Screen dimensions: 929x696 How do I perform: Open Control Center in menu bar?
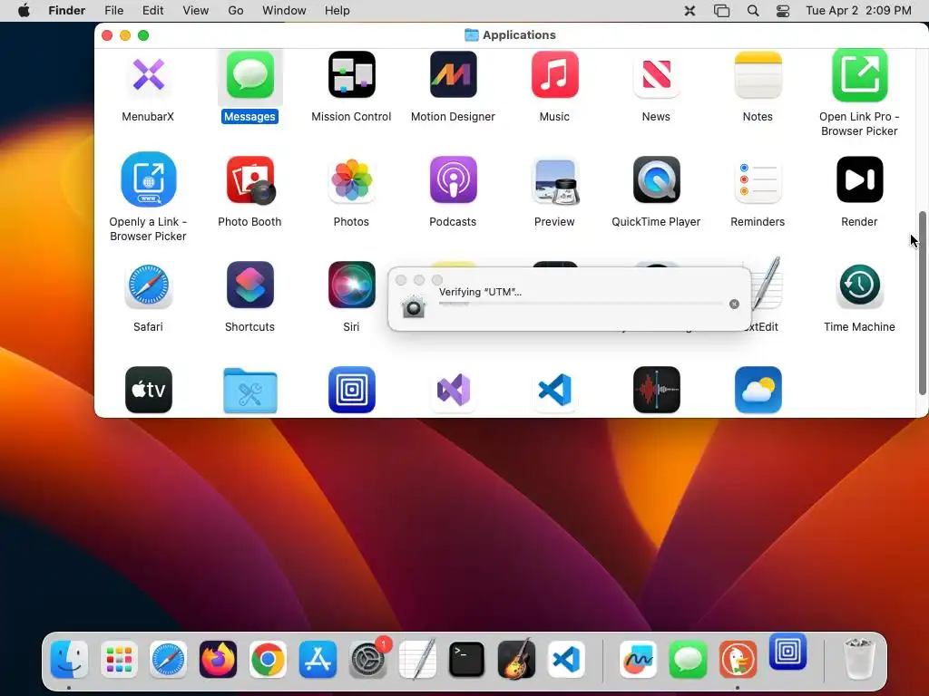pos(783,11)
